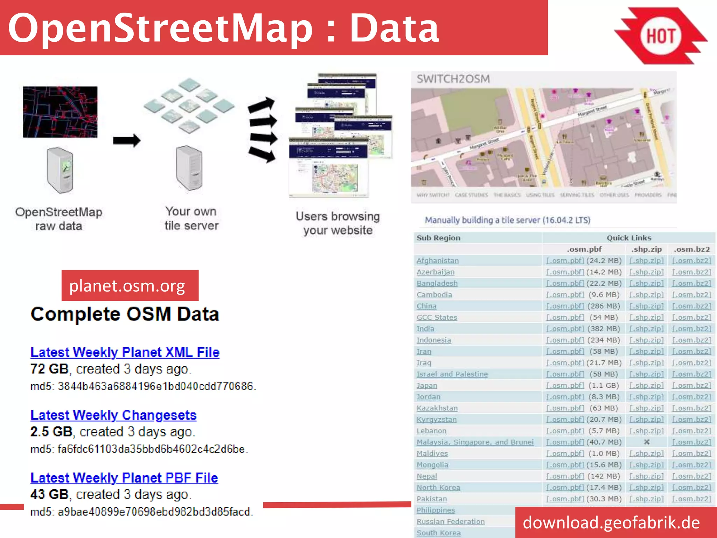Download Japan .osm.pbf file
This screenshot has height=538, width=717.
[565, 385]
